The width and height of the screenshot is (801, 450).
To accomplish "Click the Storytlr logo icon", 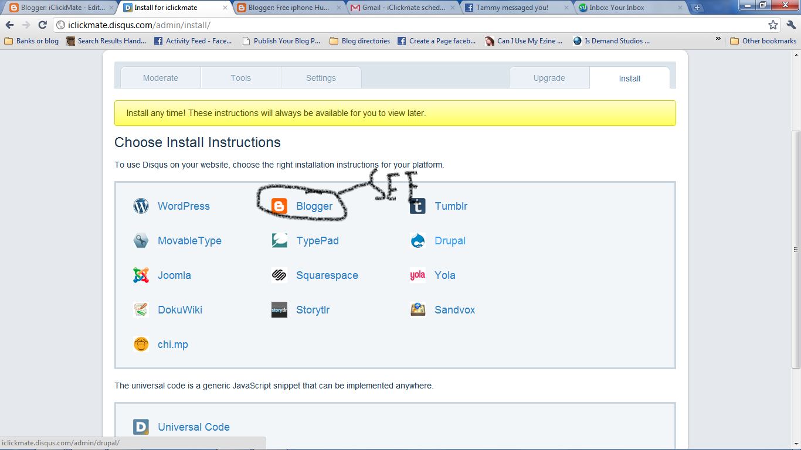I will point(279,310).
